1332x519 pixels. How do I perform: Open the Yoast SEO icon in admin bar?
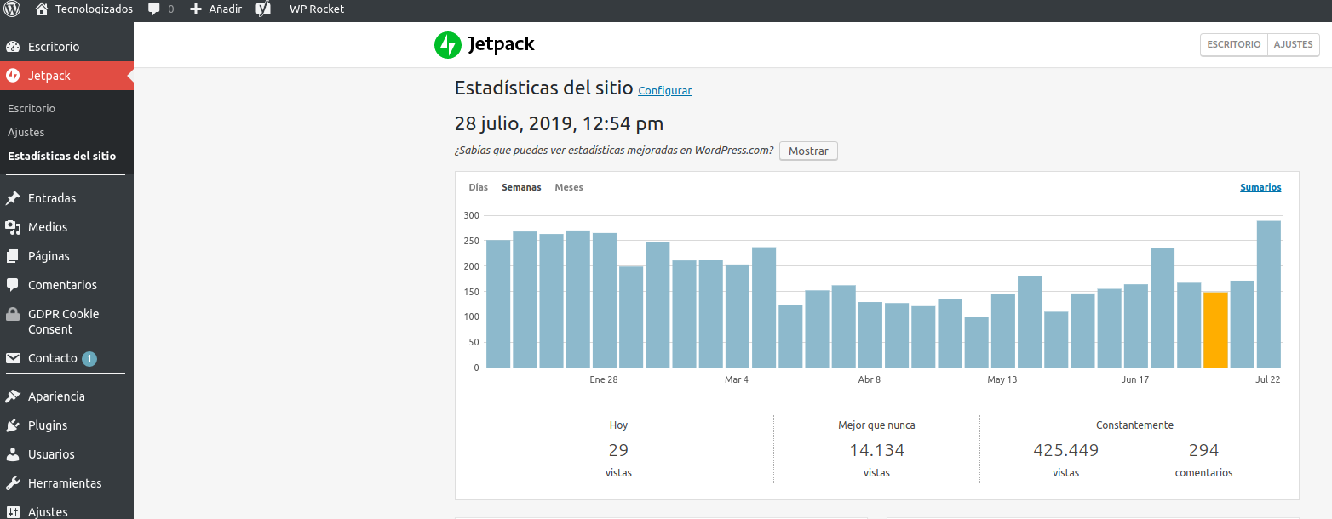point(263,9)
